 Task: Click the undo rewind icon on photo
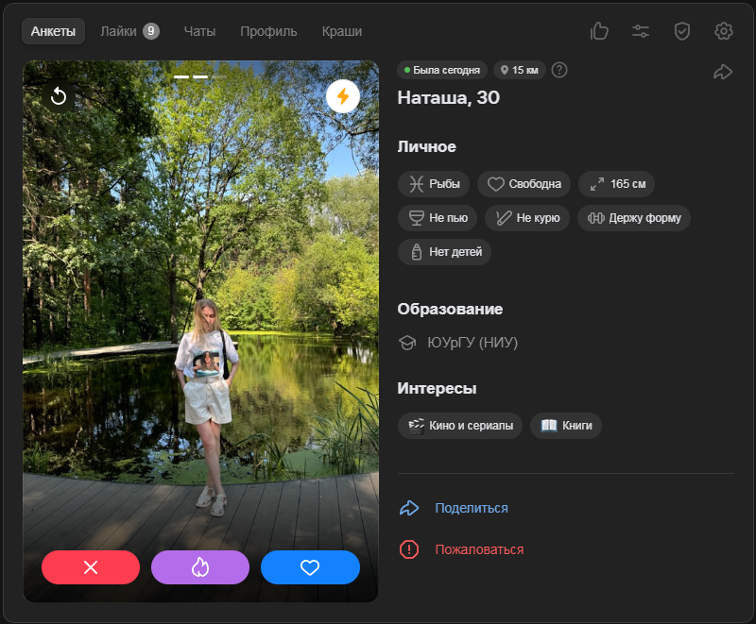59,96
